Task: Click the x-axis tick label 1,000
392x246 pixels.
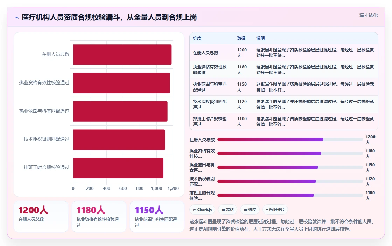Action: tap(156, 188)
